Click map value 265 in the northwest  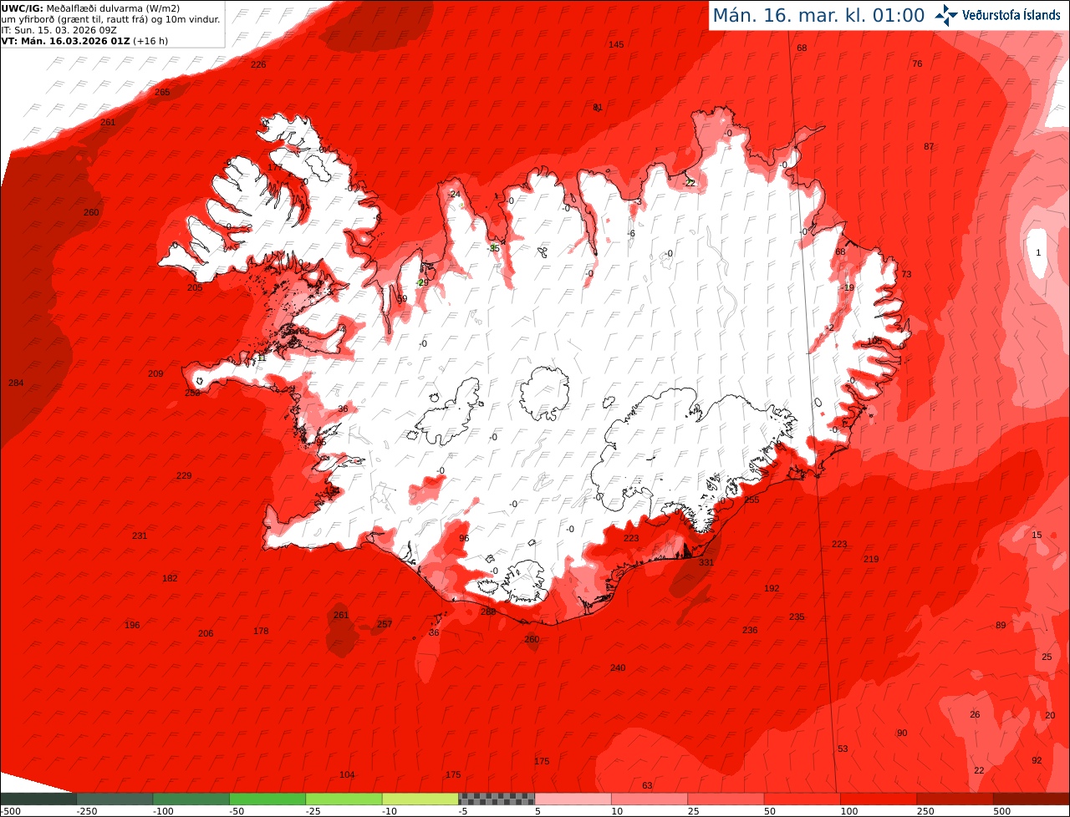162,92
